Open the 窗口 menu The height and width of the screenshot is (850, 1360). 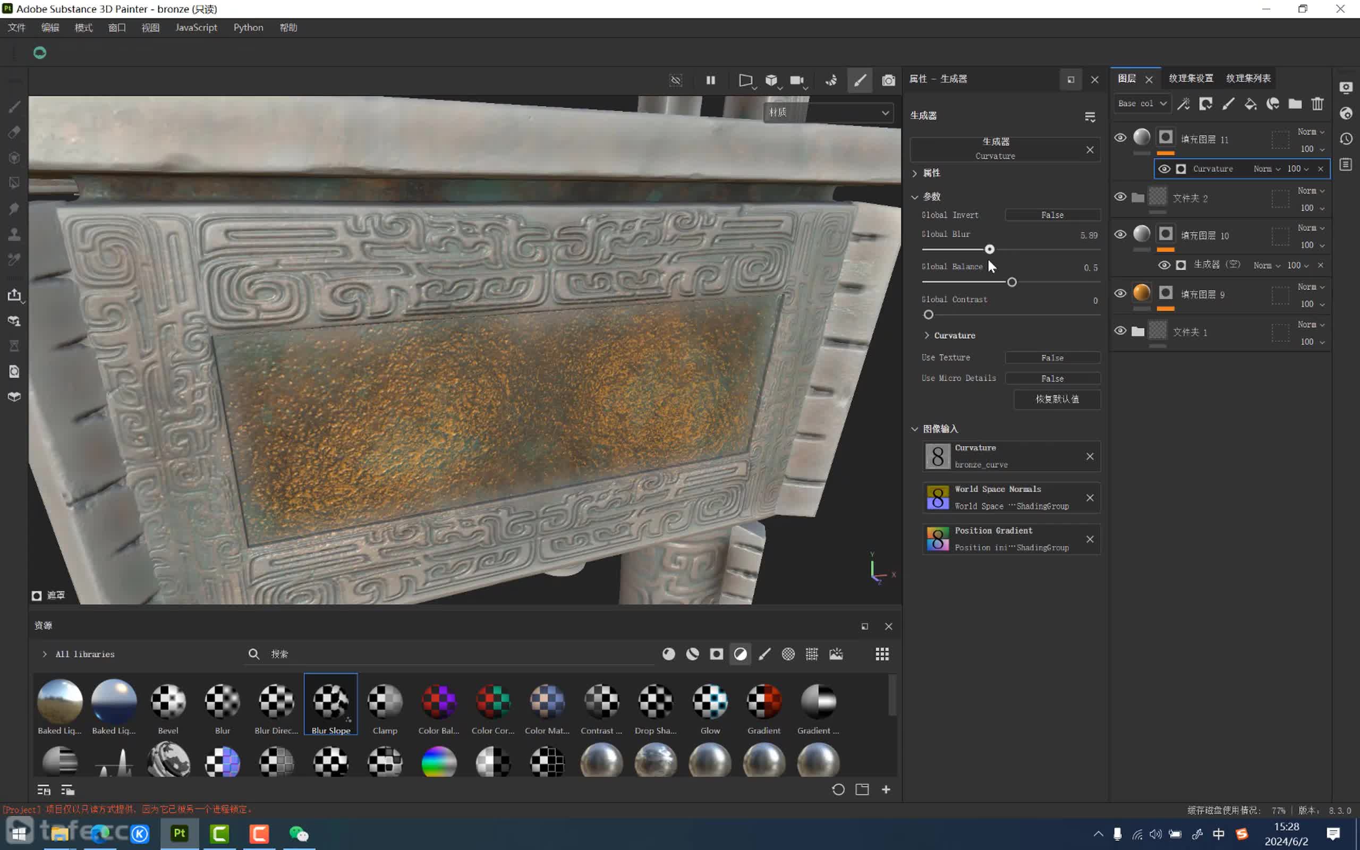117,28
